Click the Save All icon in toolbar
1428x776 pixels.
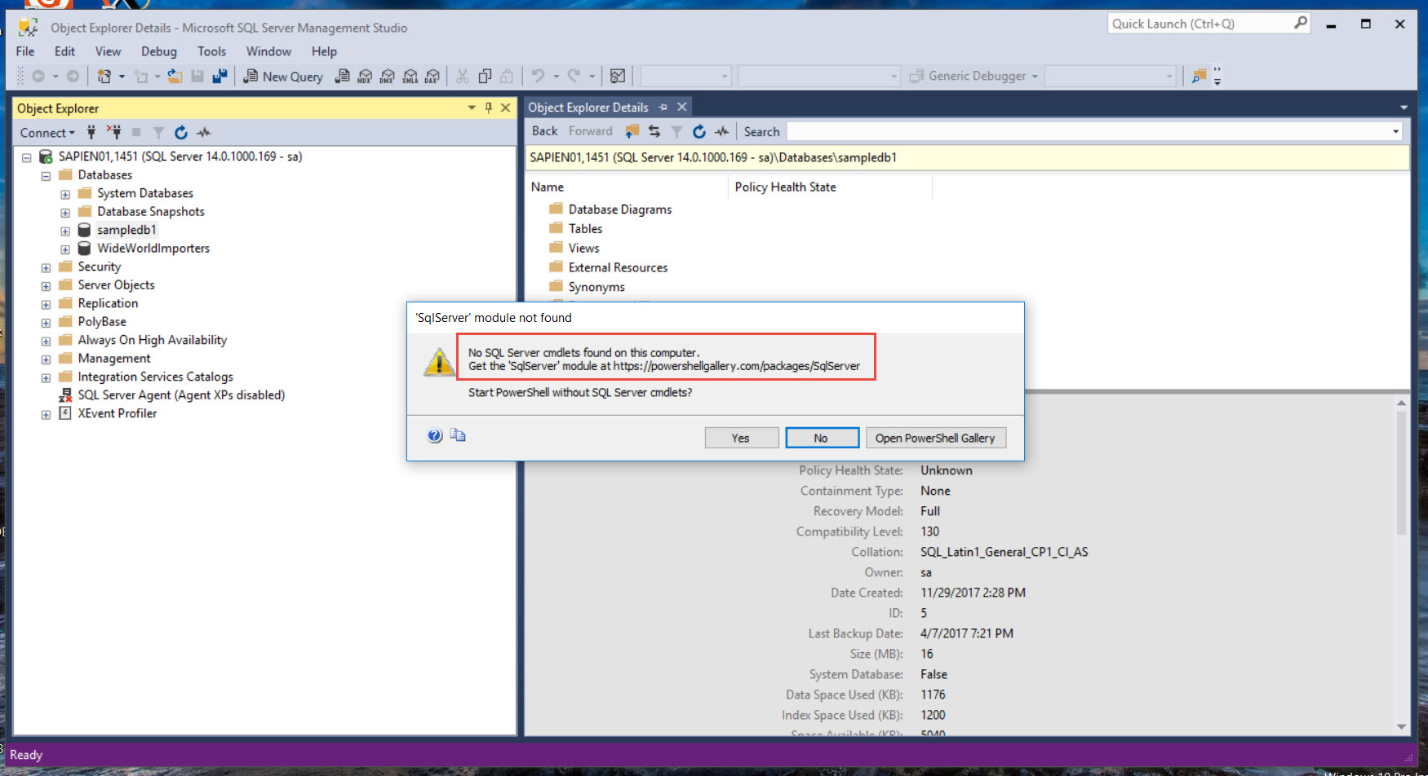(220, 76)
